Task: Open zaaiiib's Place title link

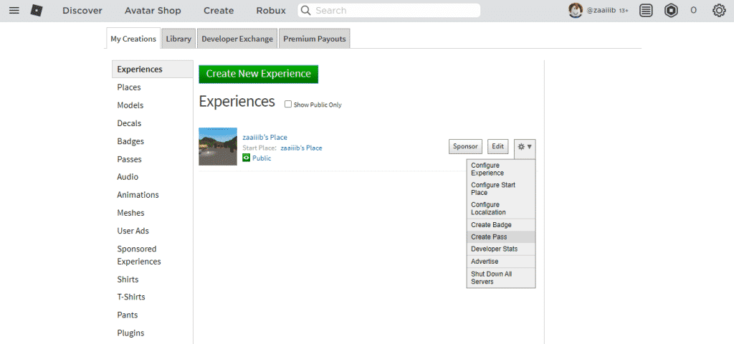Action: coord(265,137)
